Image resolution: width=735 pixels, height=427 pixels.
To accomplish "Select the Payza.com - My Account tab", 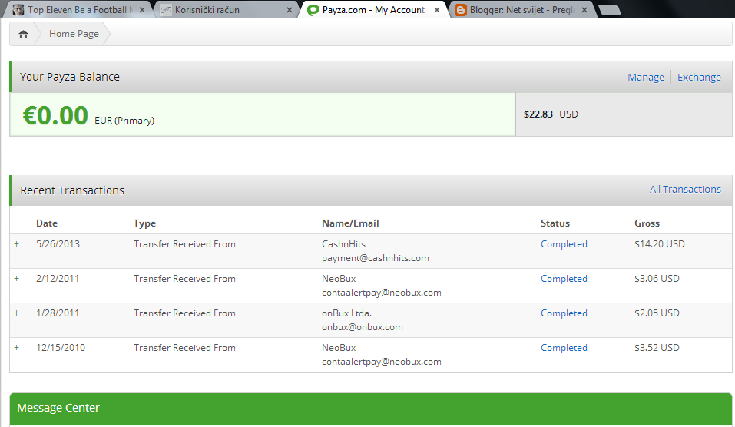I will pyautogui.click(x=374, y=10).
